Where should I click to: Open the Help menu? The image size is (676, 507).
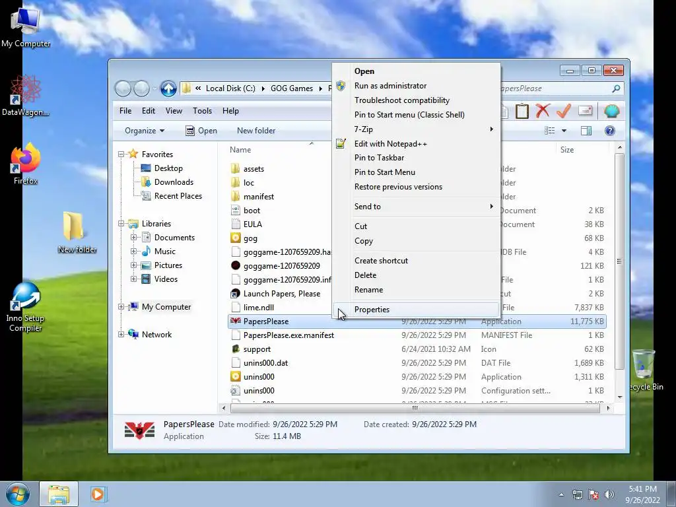tap(230, 111)
